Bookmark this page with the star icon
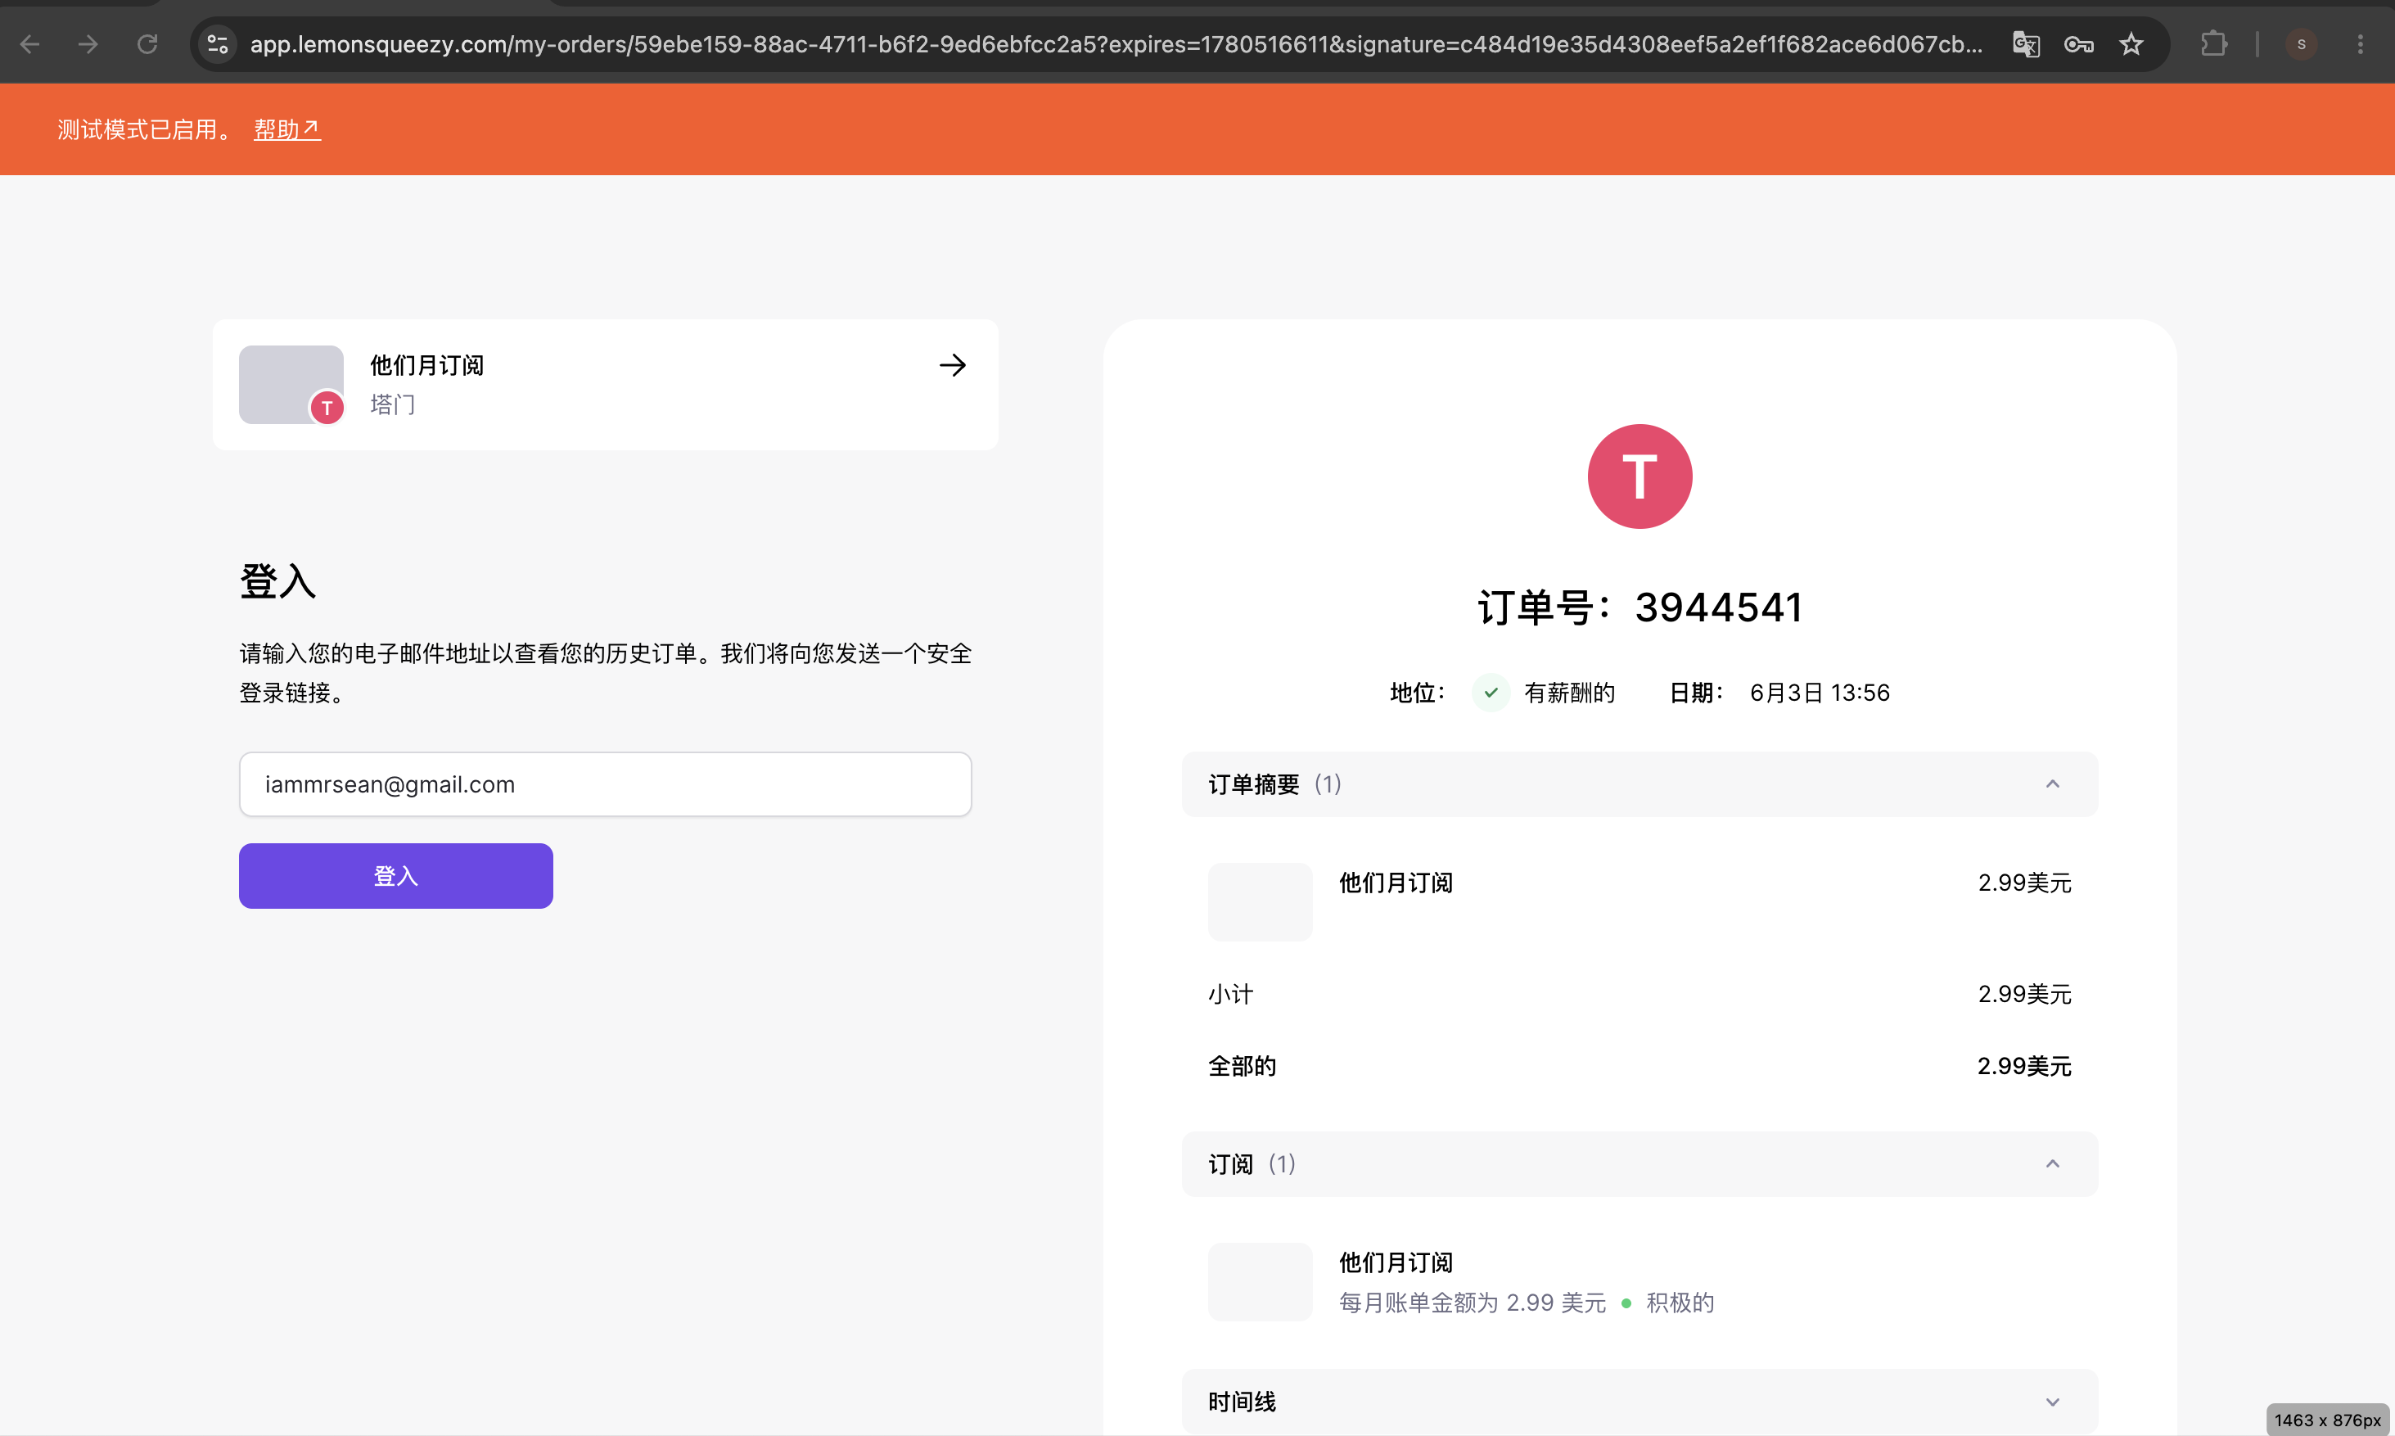Screen dimensions: 2395x1436 [x=2131, y=43]
